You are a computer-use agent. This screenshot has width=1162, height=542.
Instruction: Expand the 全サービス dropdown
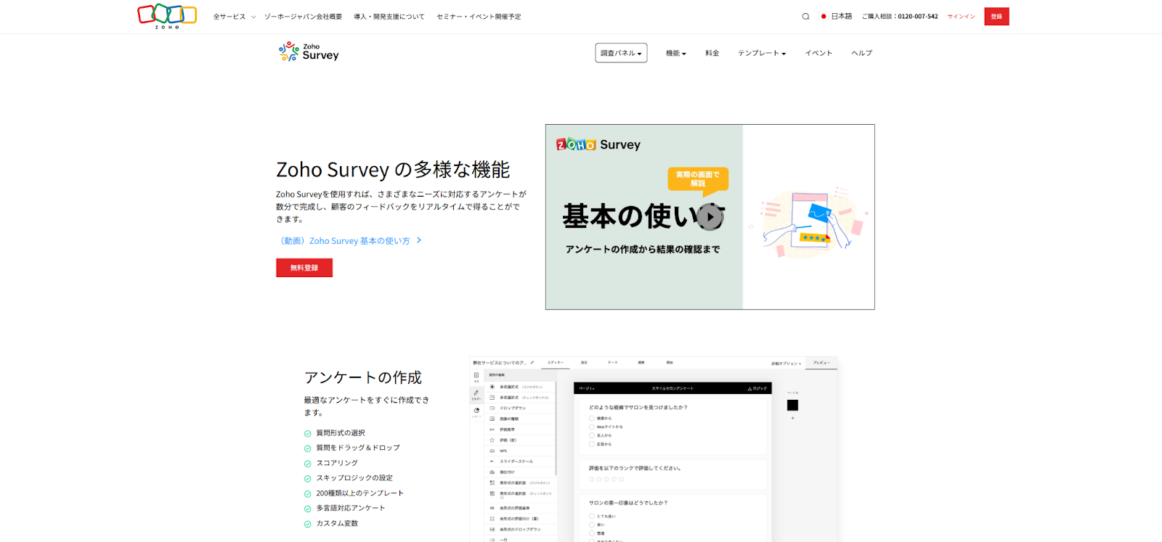tap(234, 17)
